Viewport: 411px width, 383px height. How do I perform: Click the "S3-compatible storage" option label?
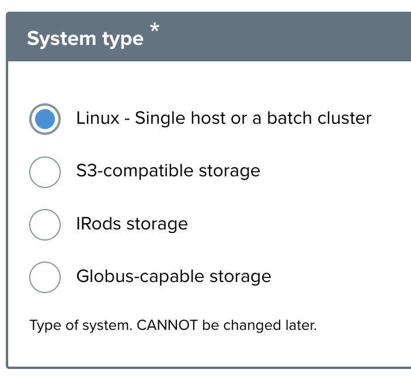[x=168, y=171]
